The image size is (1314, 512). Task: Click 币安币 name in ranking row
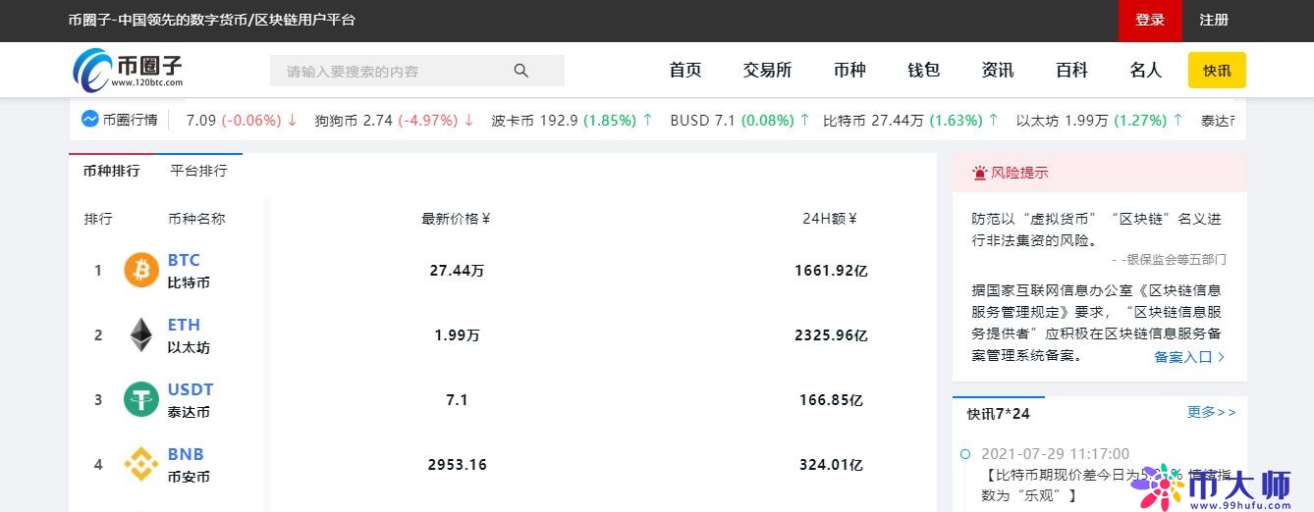(x=189, y=477)
